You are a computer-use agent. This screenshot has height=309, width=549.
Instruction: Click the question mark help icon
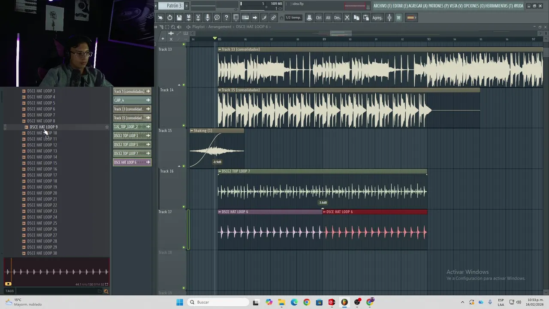coord(226,18)
